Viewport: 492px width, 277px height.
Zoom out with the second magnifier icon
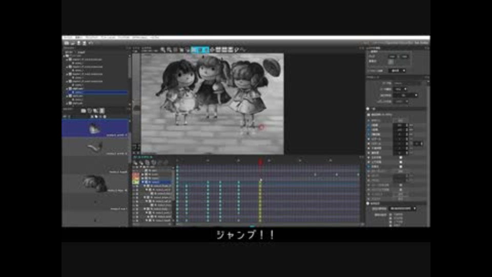point(169,50)
